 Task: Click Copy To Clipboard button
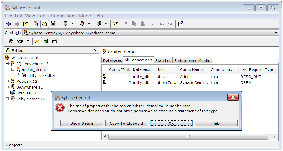[x=126, y=123]
